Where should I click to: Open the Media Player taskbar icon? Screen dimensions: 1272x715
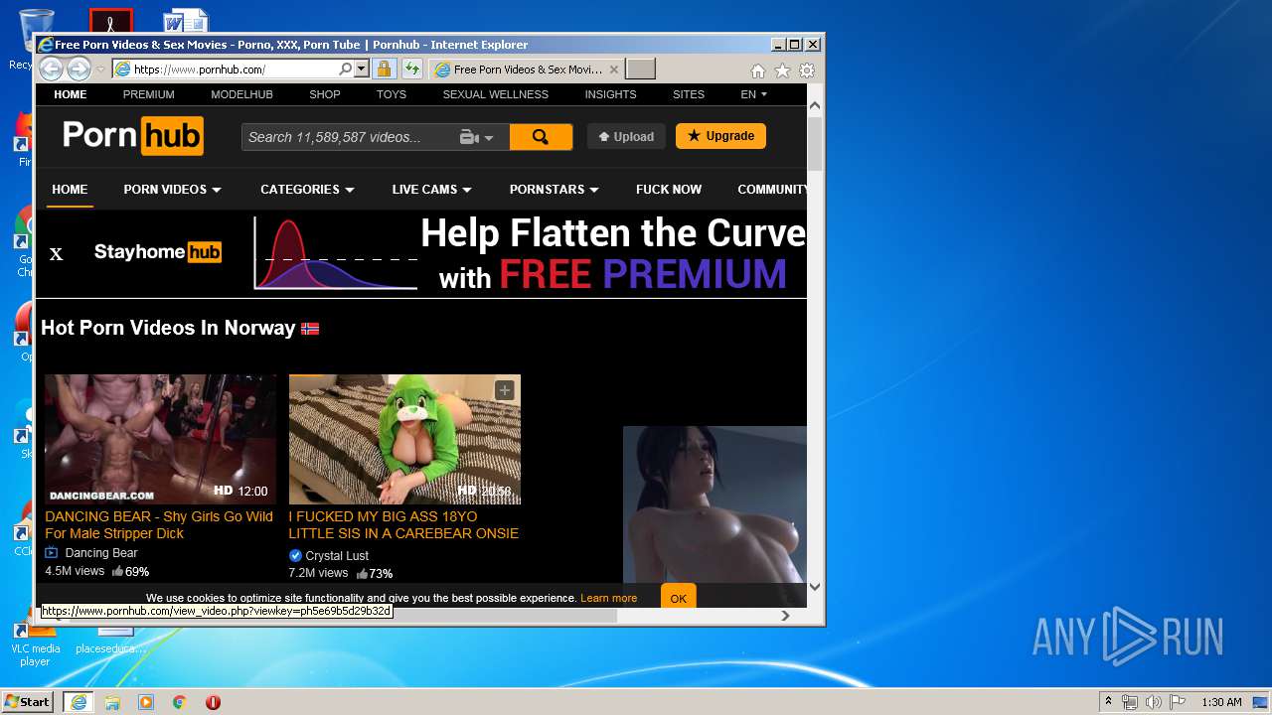click(x=146, y=702)
